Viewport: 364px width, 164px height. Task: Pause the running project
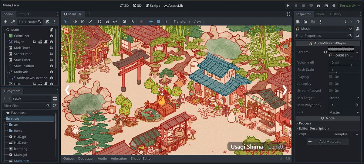[x=296, y=5]
